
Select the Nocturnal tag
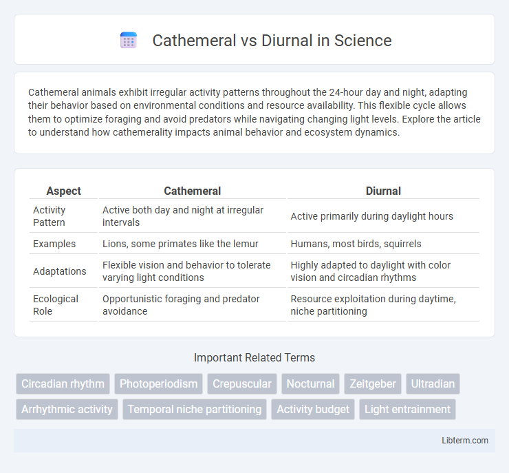click(x=310, y=383)
